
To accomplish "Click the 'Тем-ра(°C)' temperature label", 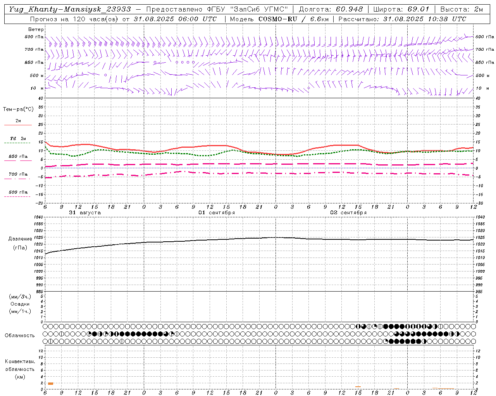I will pos(18,109).
